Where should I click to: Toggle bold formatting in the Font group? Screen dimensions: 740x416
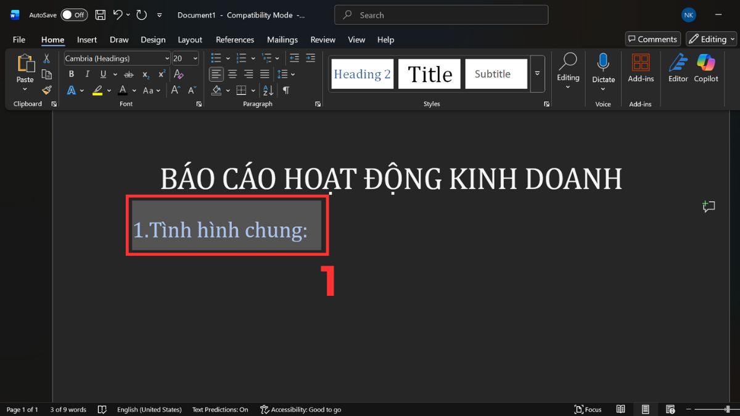pyautogui.click(x=71, y=74)
